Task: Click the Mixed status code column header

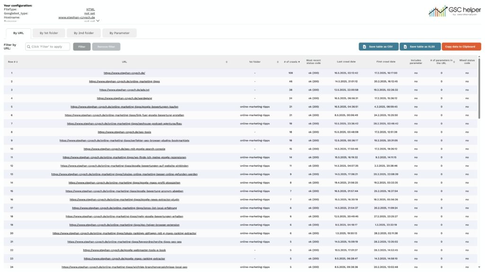Action: tap(467, 62)
